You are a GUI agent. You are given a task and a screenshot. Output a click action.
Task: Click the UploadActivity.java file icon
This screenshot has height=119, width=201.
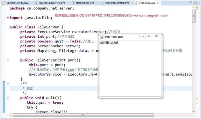[x=4, y=3]
